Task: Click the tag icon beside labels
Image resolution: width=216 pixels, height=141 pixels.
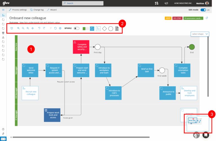Action: pos(207,18)
